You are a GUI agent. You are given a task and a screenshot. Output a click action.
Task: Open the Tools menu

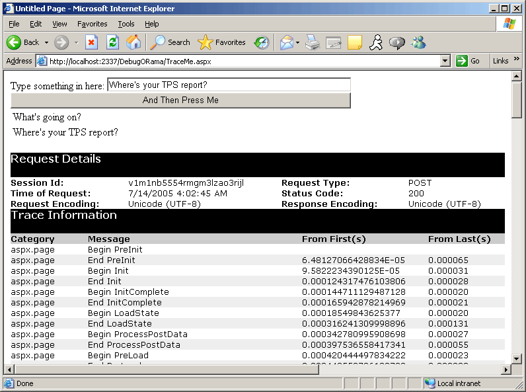pyautogui.click(x=126, y=24)
